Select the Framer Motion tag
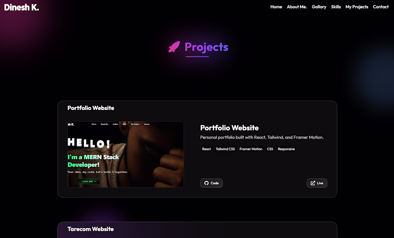394x238 pixels. point(251,149)
